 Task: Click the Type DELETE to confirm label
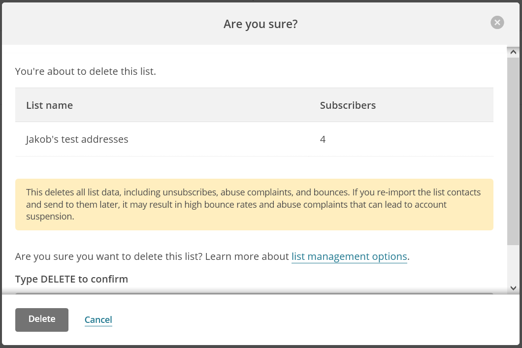coord(71,279)
